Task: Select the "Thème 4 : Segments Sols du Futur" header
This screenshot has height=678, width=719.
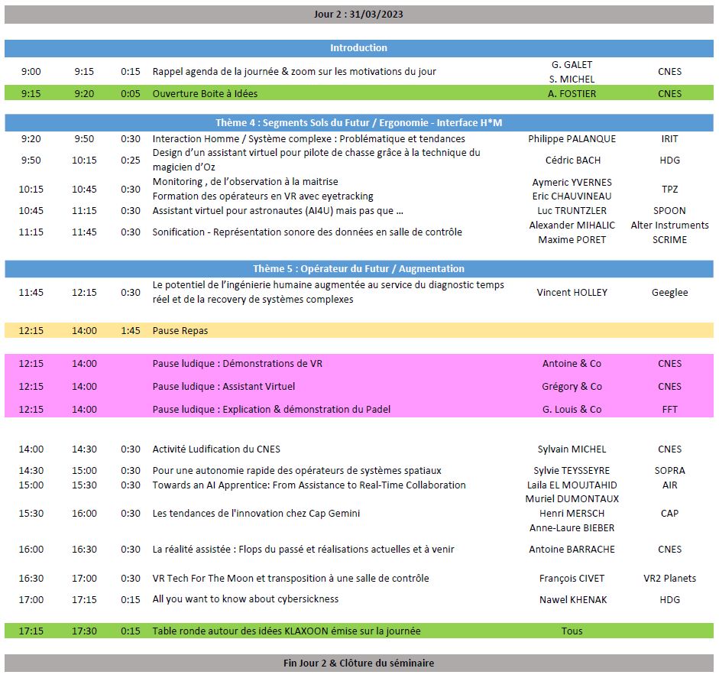Action: click(x=358, y=123)
